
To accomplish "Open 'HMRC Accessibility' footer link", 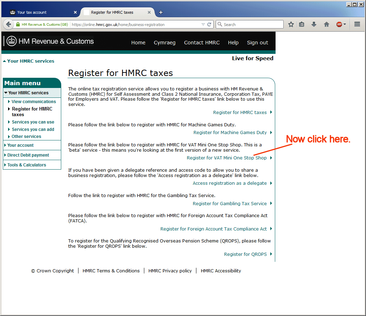I will pyautogui.click(x=221, y=271).
